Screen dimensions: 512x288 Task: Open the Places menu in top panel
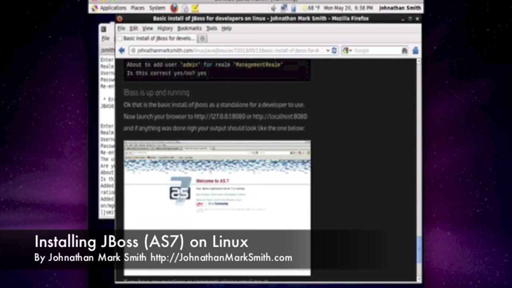coord(138,8)
